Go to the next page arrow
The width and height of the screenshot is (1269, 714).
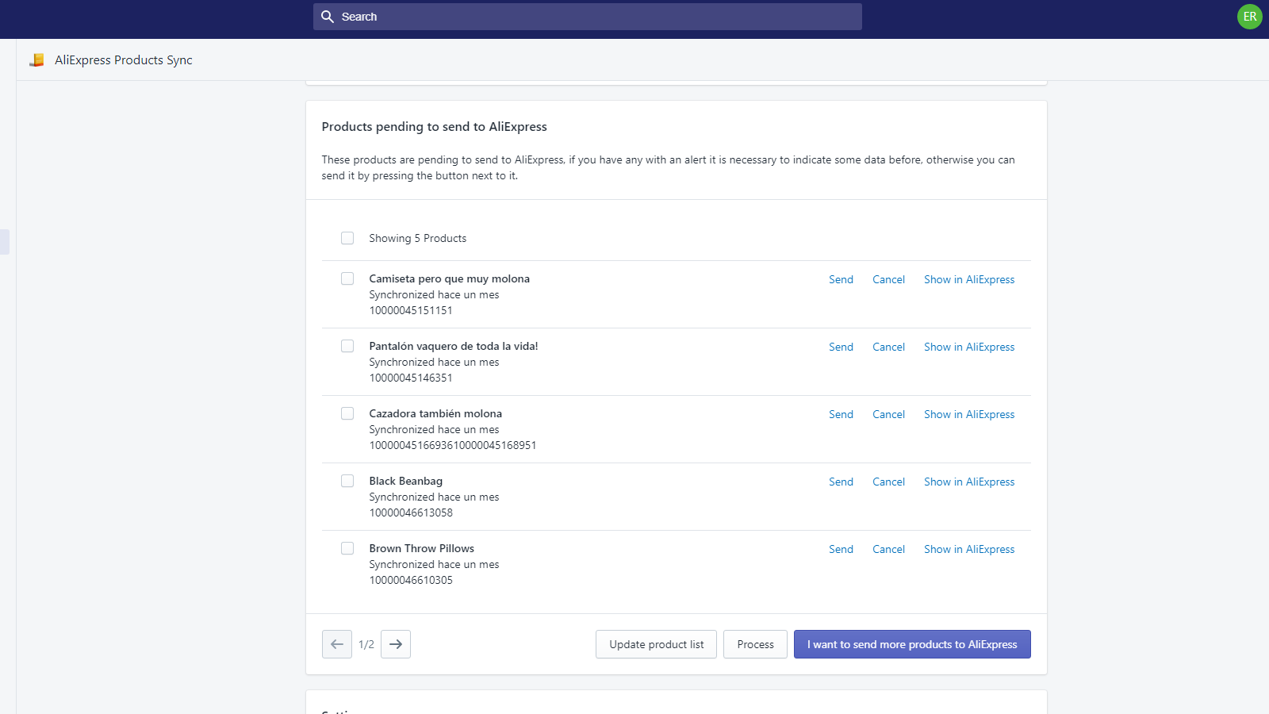(396, 644)
